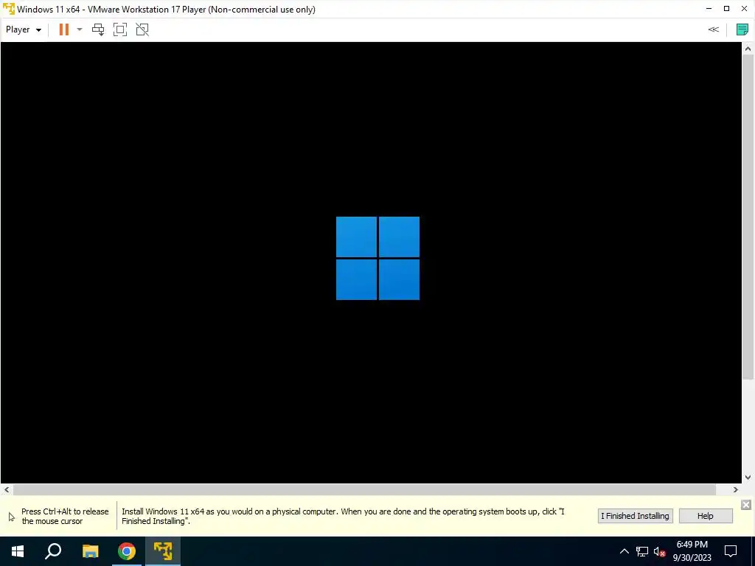Click the vertical scrollbar thumb
The width and height of the screenshot is (755, 566).
[748, 217]
